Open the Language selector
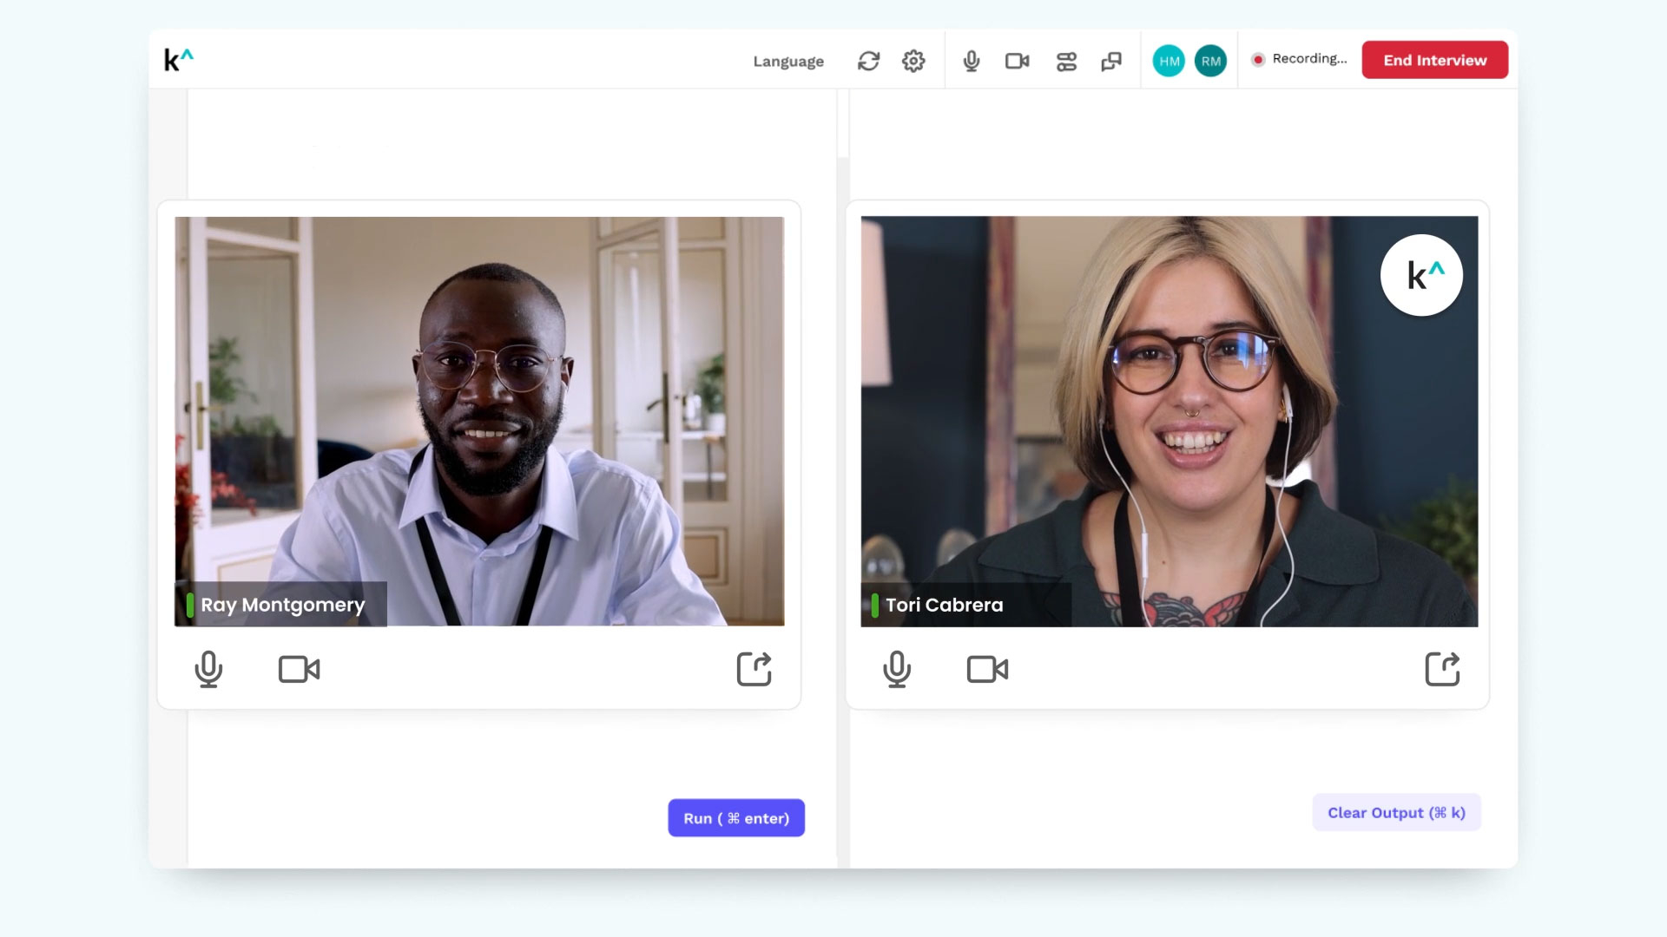Viewport: 1667px width, 937px height. pyautogui.click(x=788, y=61)
